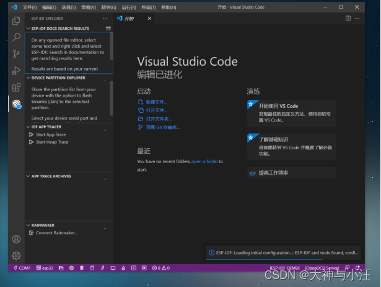Open the 终端(T) menu
Image resolution: width=381 pixels, height=287 pixels.
(149, 7)
